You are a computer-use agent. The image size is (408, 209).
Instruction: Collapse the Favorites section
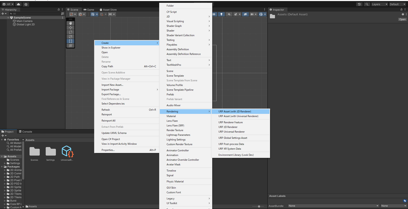[x=2, y=140]
